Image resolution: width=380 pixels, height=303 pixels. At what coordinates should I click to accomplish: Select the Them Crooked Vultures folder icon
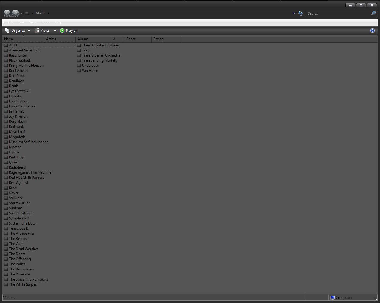(79, 45)
